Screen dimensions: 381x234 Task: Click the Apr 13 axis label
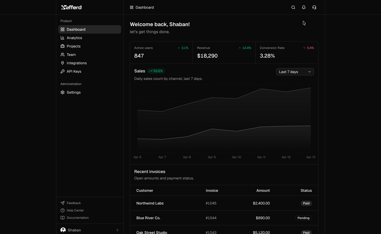tap(310, 157)
